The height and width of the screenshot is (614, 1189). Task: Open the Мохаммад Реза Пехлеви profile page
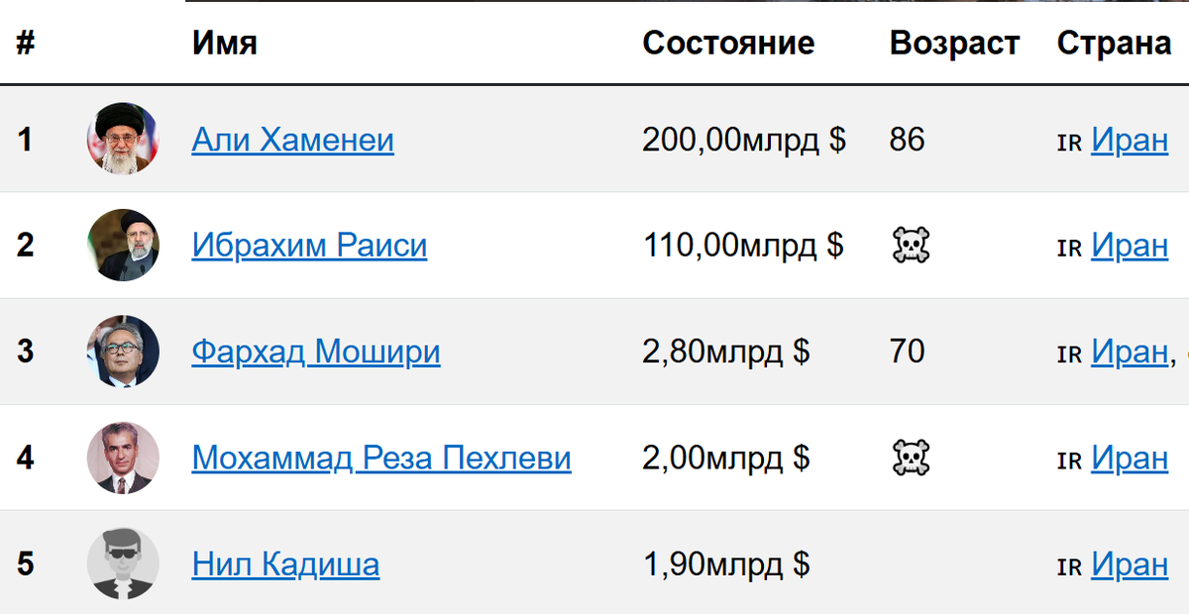(x=380, y=459)
